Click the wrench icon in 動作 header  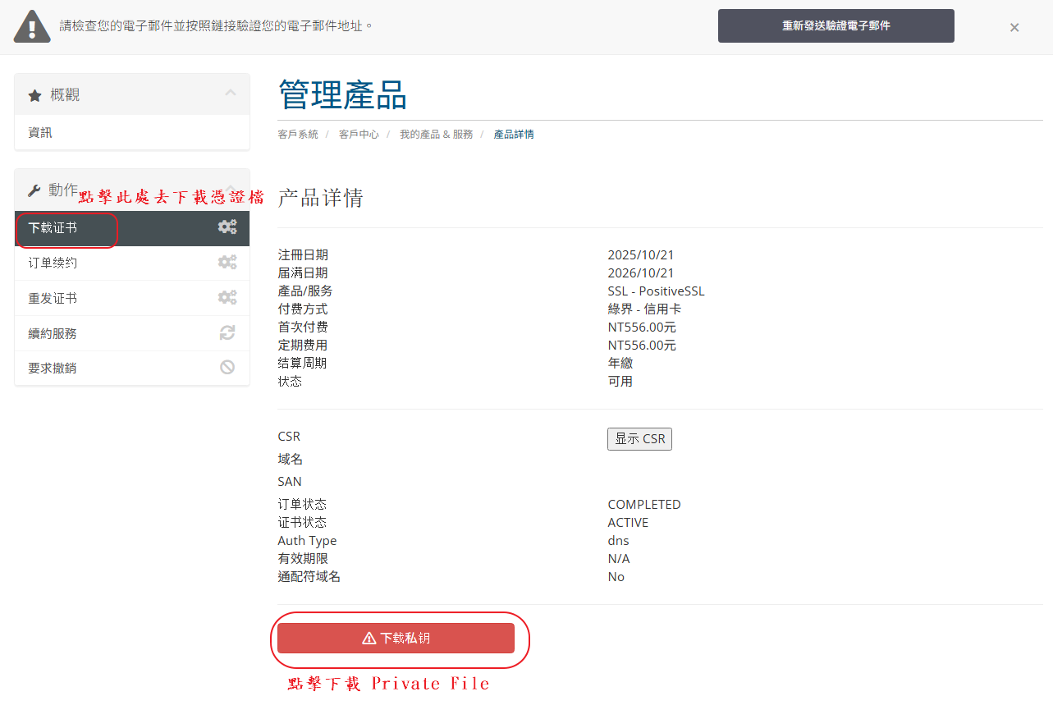pos(34,190)
